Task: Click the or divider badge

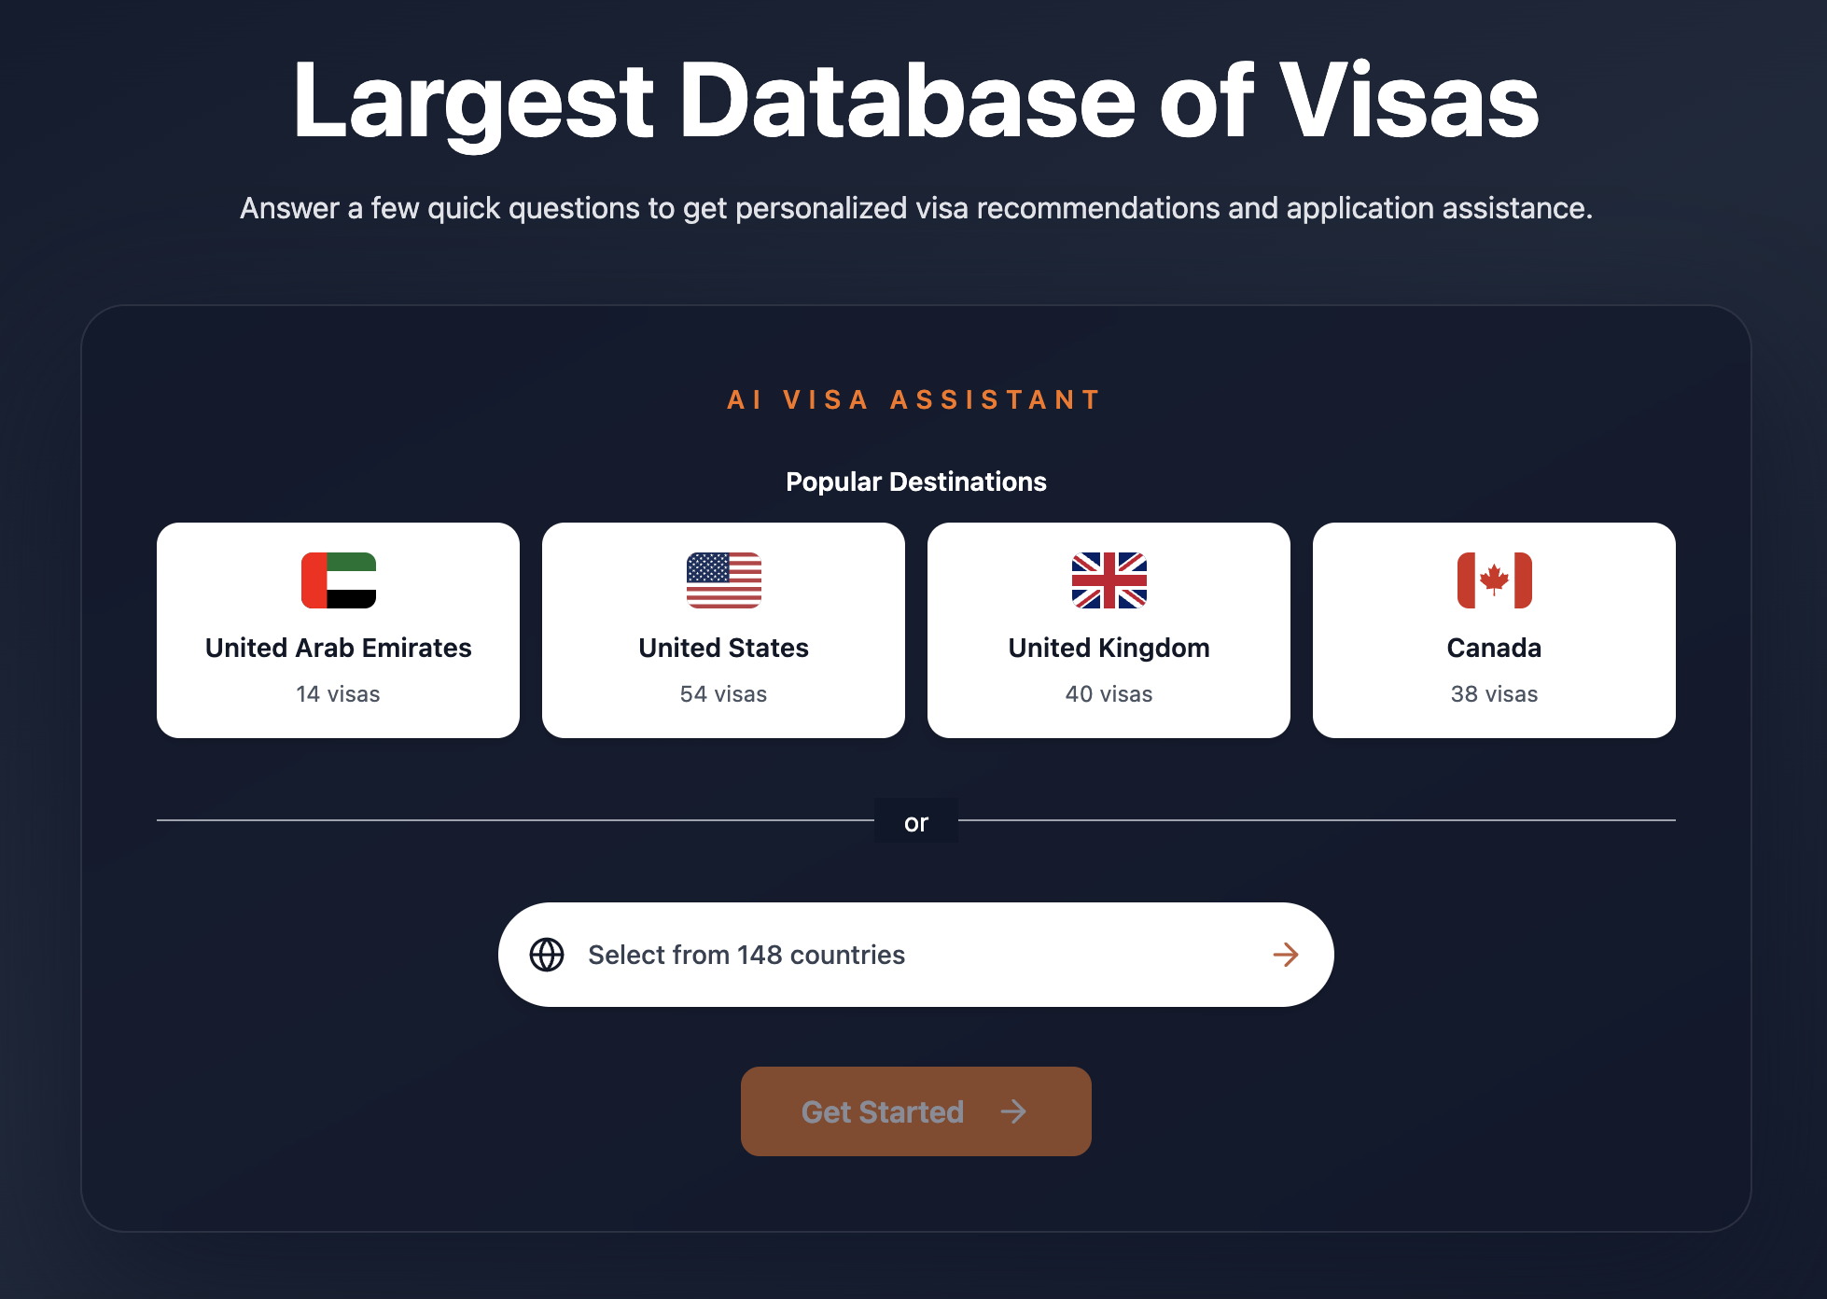Action: point(915,822)
